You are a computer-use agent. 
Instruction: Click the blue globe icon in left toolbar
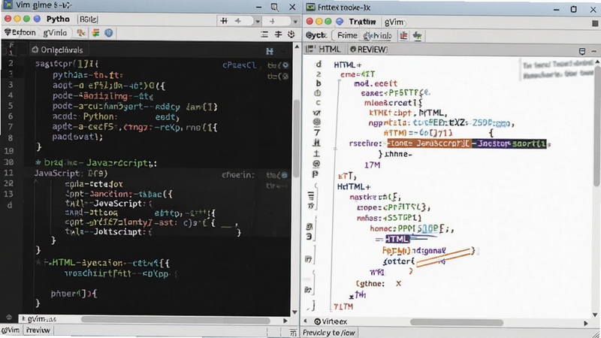click(108, 33)
